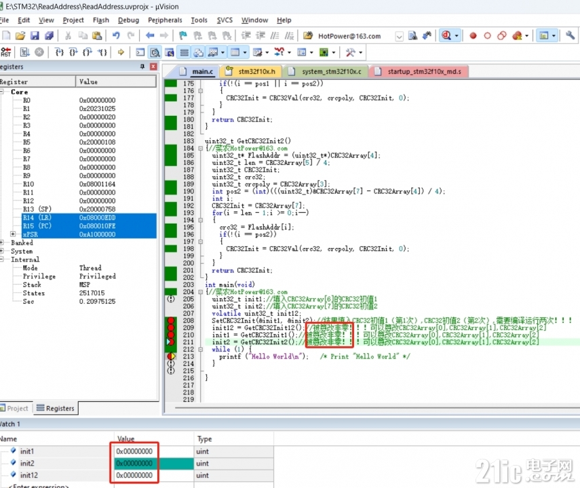Enable or disable breakpoint with the hollow circle icon
Image resolution: width=580 pixels, height=488 pixels.
487,35
